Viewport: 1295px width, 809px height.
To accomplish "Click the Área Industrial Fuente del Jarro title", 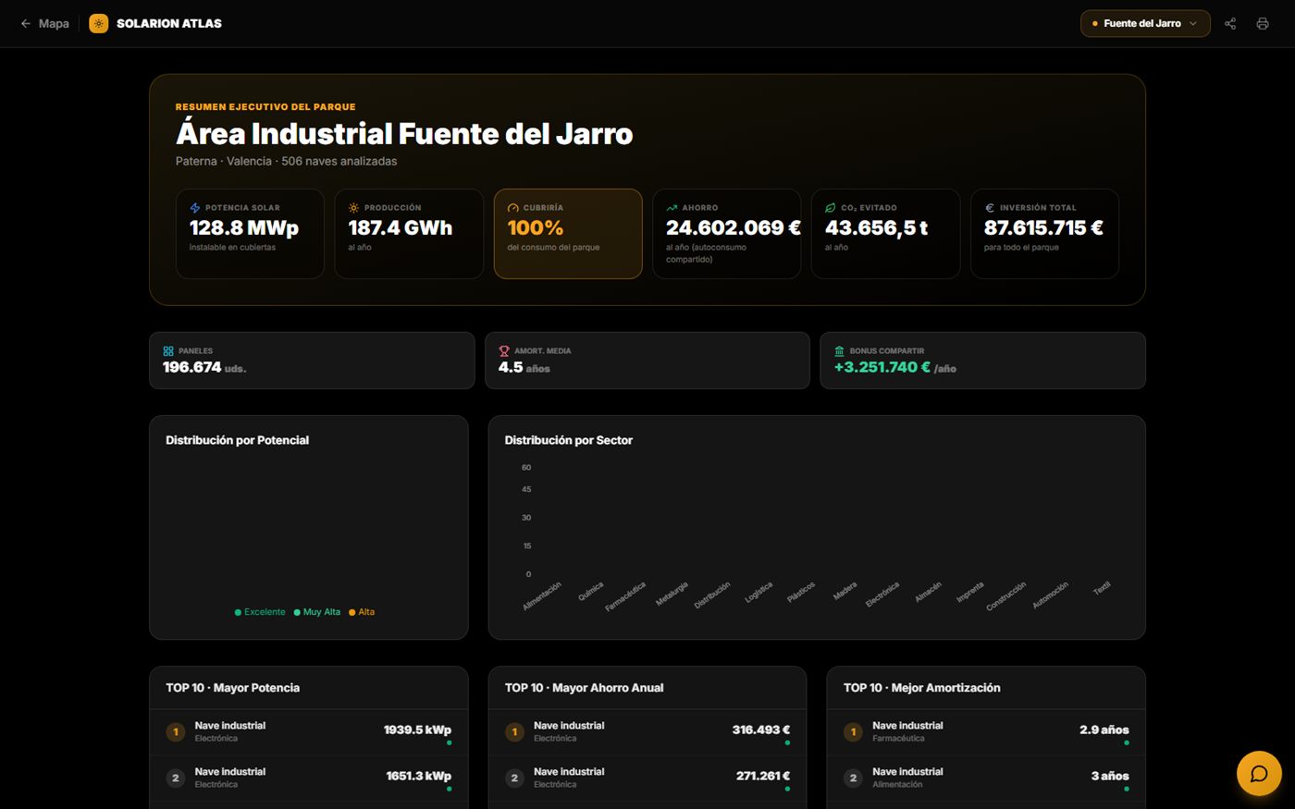I will point(404,134).
